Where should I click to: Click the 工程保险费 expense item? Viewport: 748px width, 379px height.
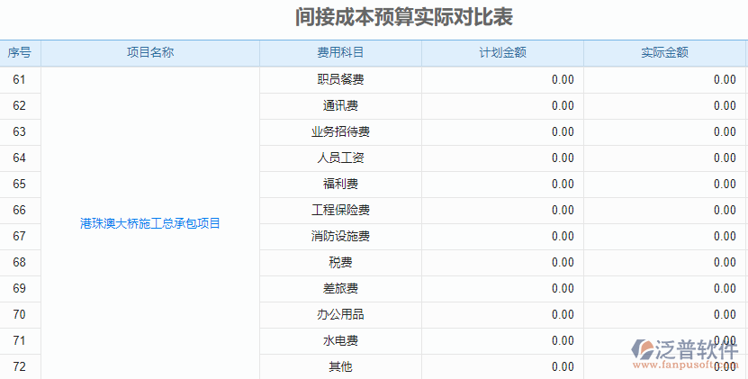pyautogui.click(x=340, y=211)
